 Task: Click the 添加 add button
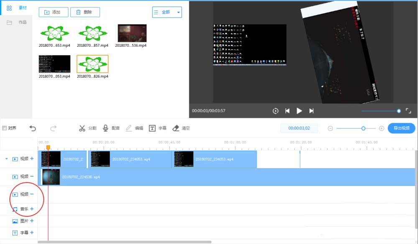[54, 12]
